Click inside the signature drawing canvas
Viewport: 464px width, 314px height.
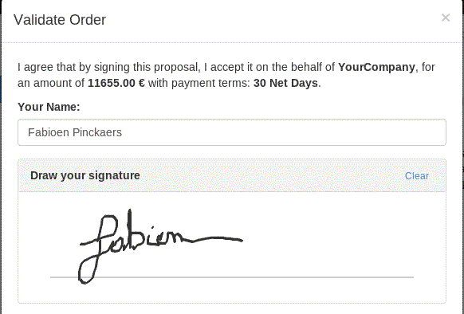[x=232, y=247]
